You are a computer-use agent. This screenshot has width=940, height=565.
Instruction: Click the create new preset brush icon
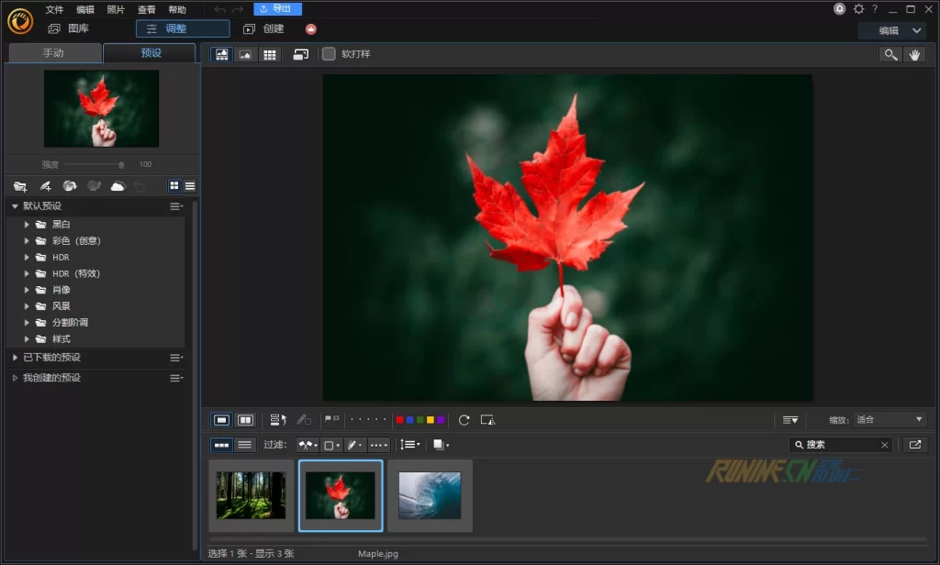tap(45, 186)
